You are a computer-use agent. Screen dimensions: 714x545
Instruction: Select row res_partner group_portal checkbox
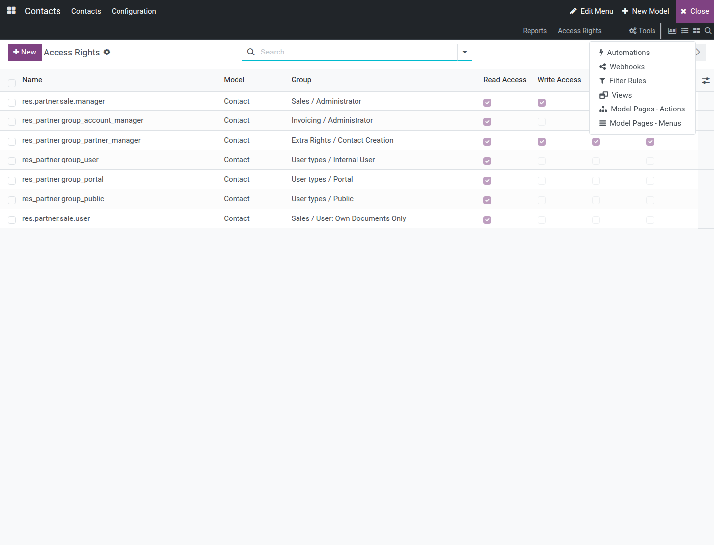click(x=12, y=181)
